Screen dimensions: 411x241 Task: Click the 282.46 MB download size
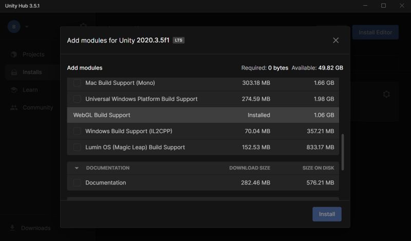tap(255, 182)
